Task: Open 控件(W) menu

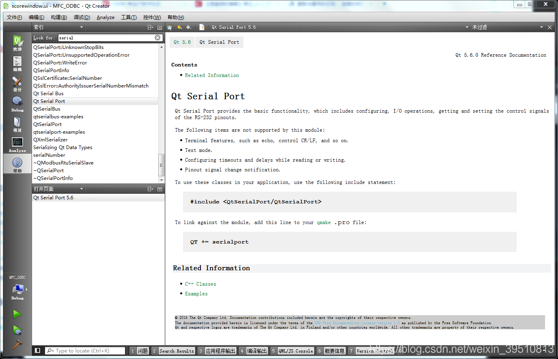Action: pyautogui.click(x=152, y=17)
